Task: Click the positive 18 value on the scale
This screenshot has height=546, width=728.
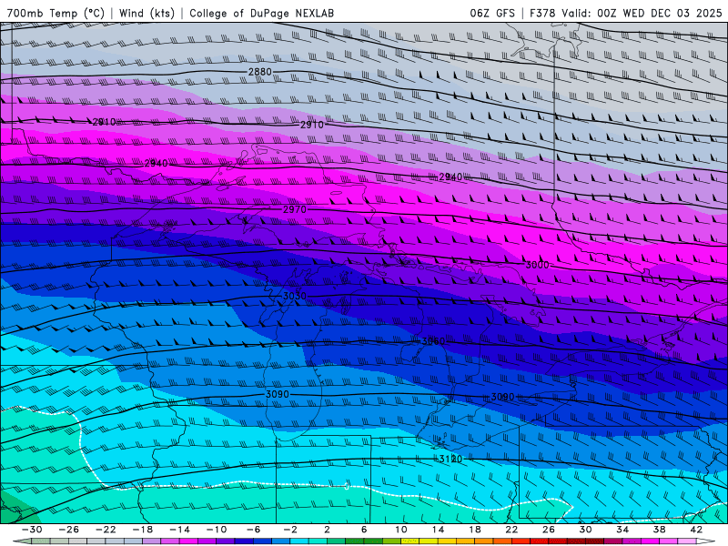Action: tap(475, 530)
